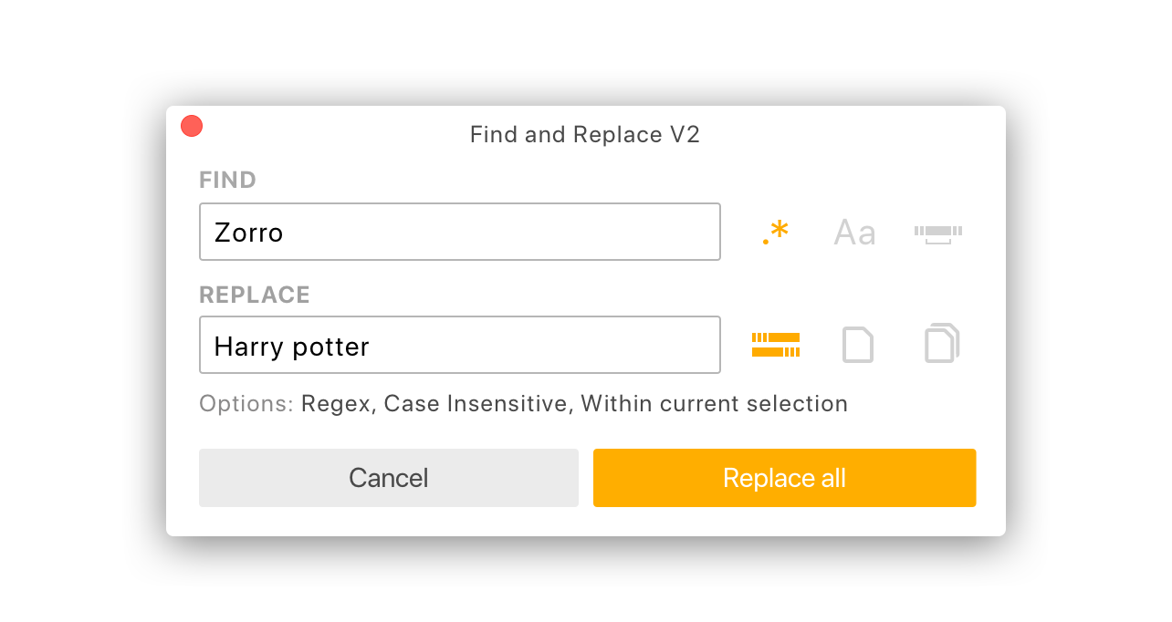Toggle the regex search option icon

click(x=775, y=233)
